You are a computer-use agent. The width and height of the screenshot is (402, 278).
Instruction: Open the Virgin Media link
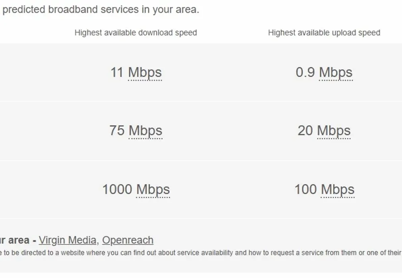pyautogui.click(x=68, y=240)
